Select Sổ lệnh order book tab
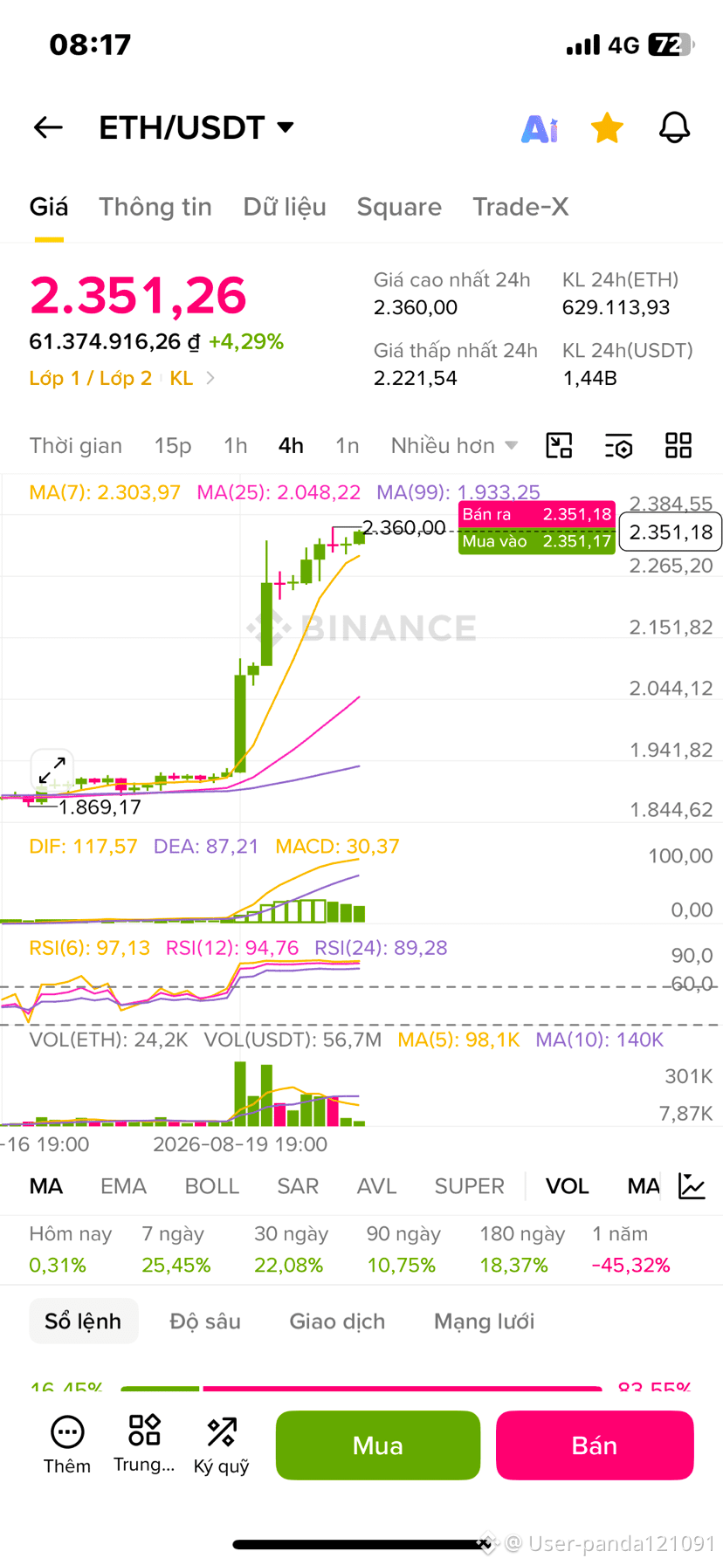Viewport: 723px width, 1565px height. (x=83, y=1321)
